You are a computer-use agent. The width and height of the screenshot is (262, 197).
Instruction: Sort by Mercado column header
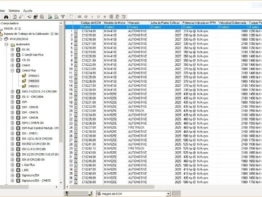(x=139, y=23)
